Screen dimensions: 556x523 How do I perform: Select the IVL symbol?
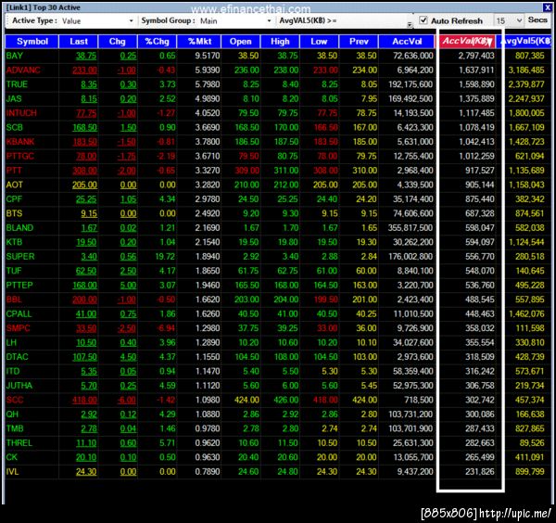[12, 472]
